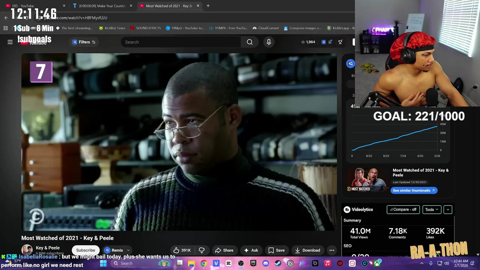The width and height of the screenshot is (480, 270).
Task: Share the Key & Peele video
Action: 224,250
